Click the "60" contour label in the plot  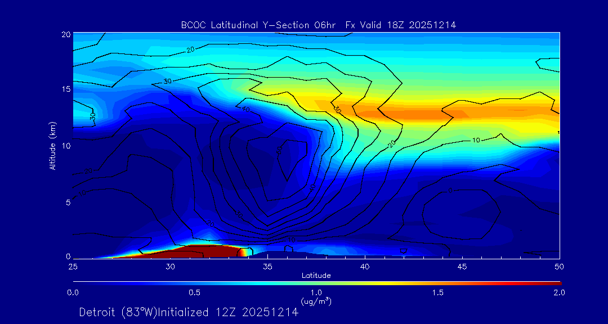point(280,151)
